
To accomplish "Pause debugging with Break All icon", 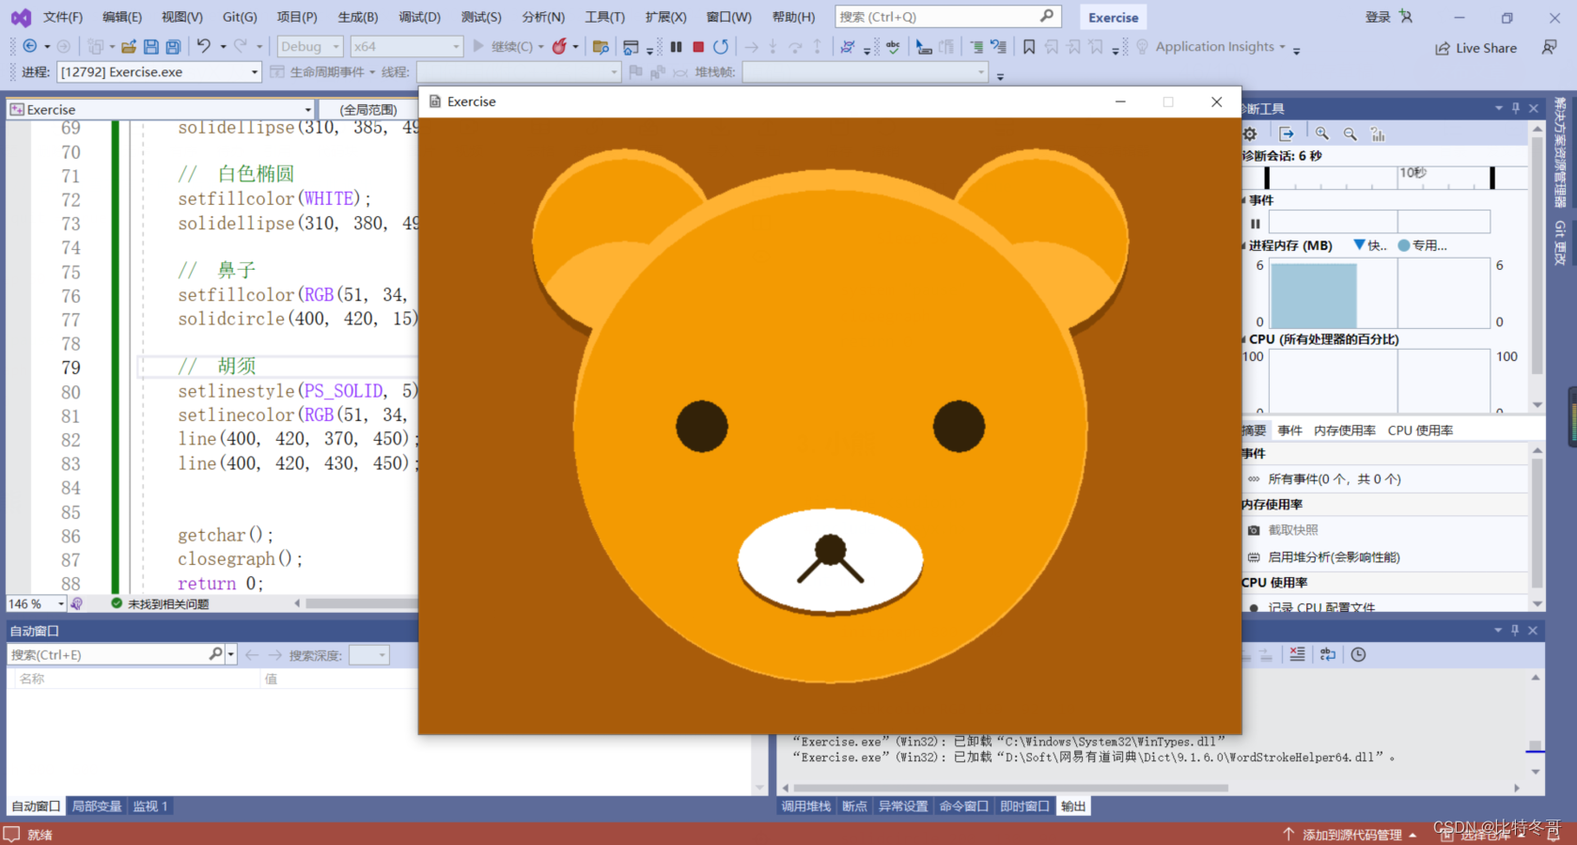I will click(676, 46).
